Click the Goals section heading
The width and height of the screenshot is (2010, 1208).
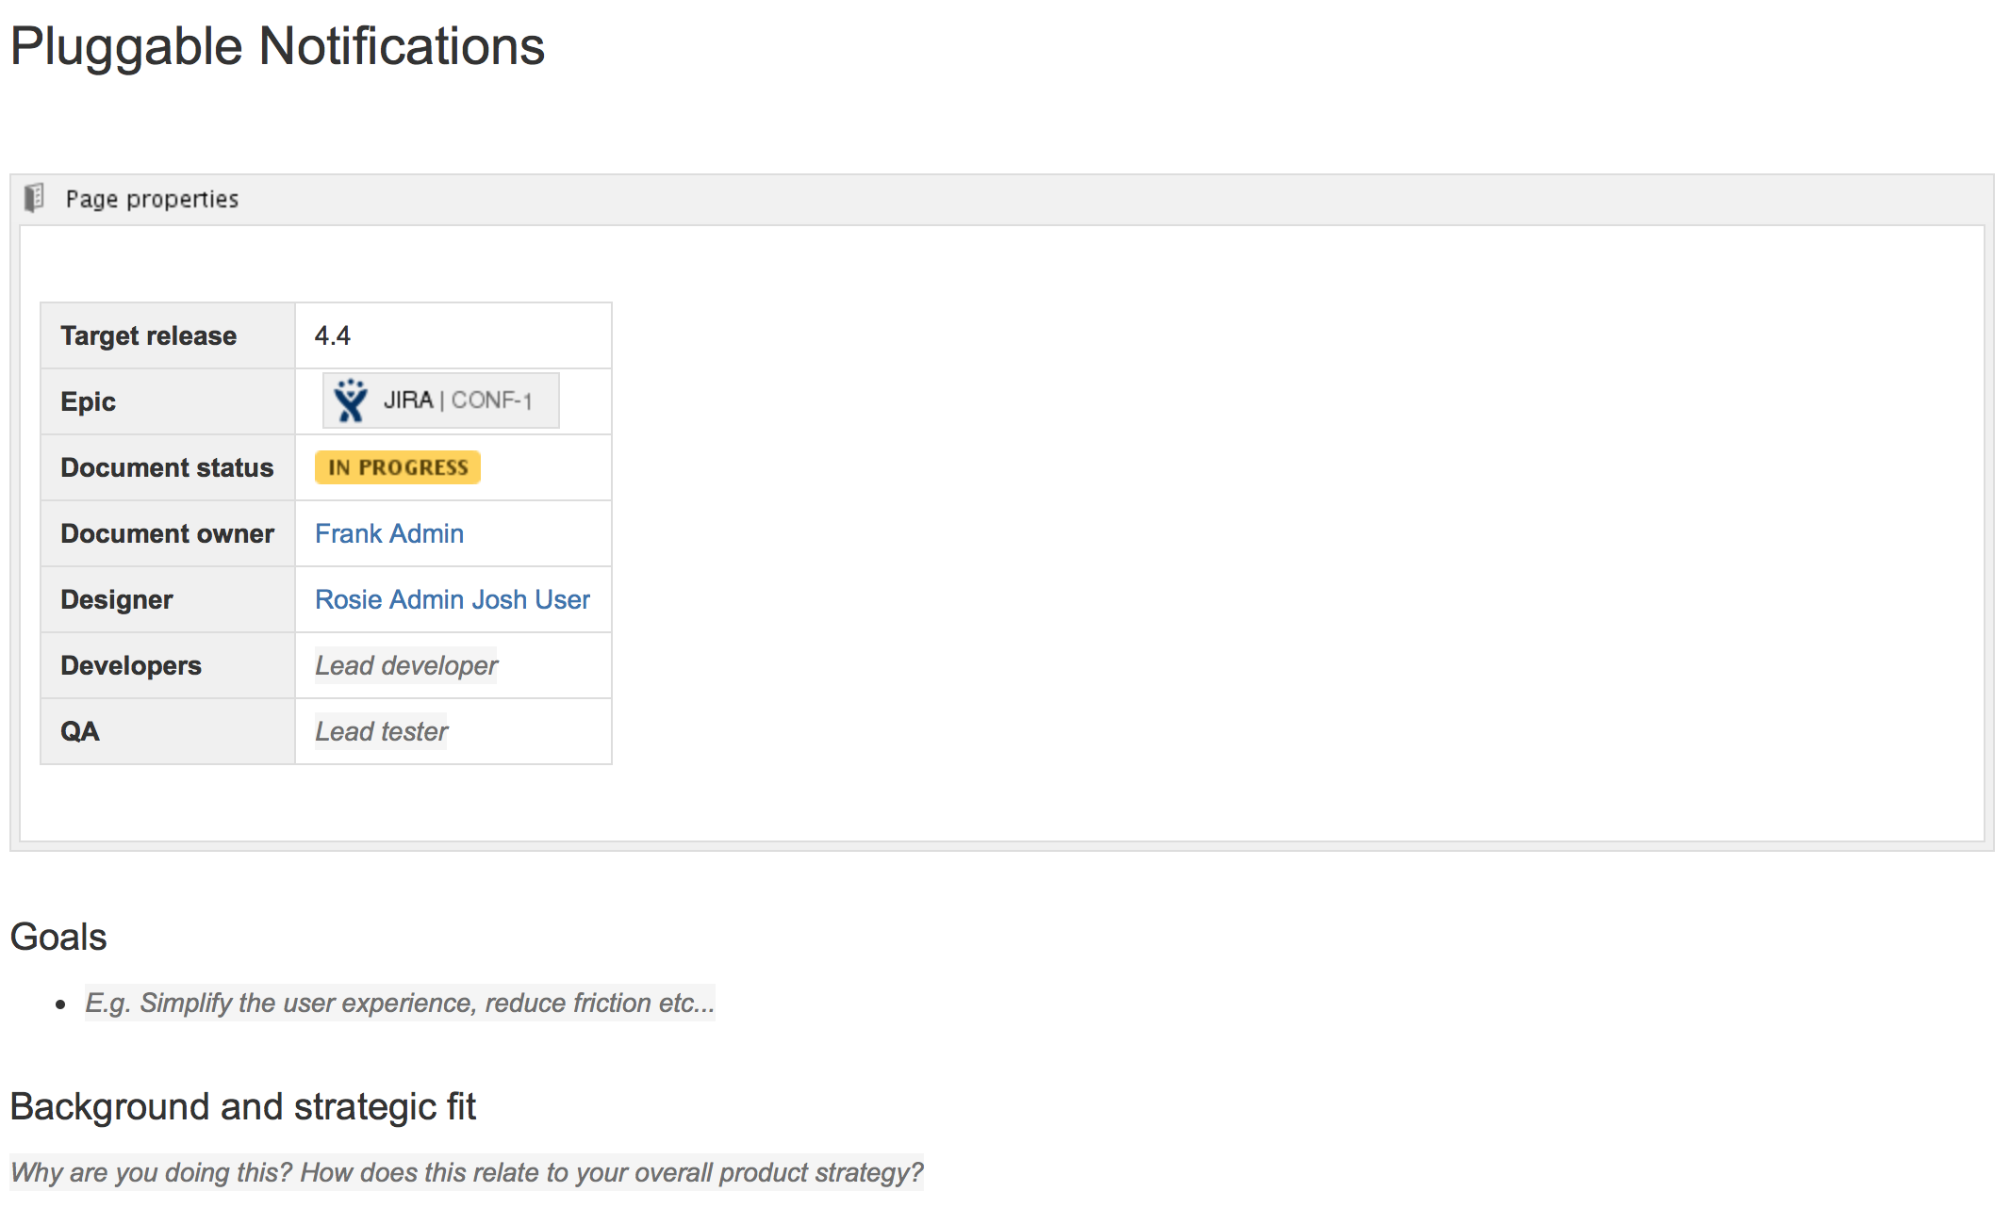click(x=58, y=937)
